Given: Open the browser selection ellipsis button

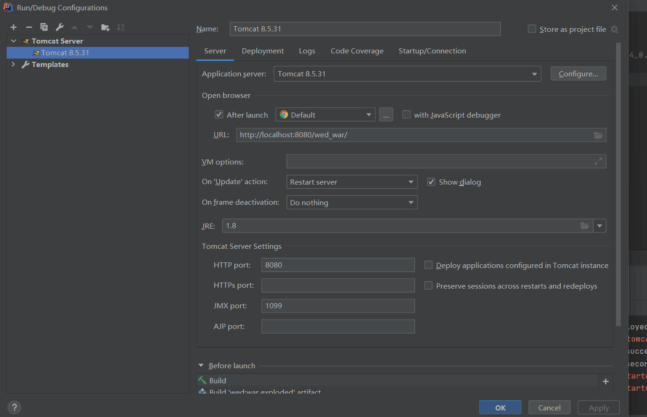Looking at the screenshot, I should click(x=386, y=115).
